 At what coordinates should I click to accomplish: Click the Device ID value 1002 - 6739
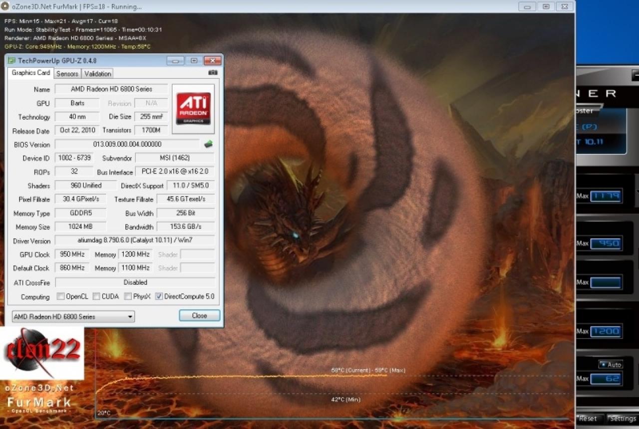(x=74, y=158)
